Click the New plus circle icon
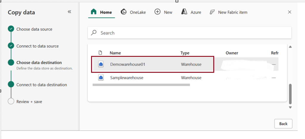Image resolution: width=305 pixels, height=139 pixels. pos(158,12)
